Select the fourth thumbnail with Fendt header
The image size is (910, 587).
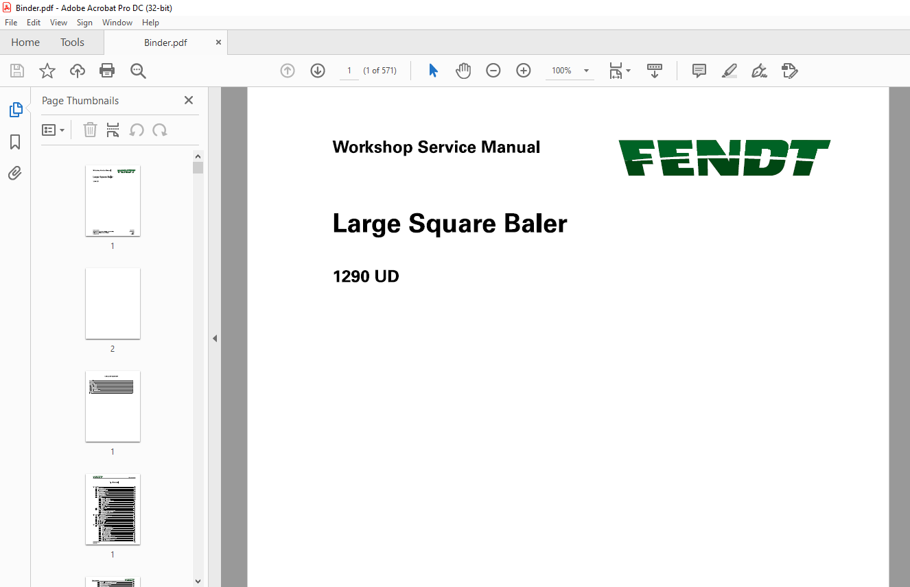click(113, 510)
